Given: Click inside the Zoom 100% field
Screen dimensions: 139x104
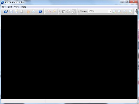Looking at the screenshot, I should [99, 11].
